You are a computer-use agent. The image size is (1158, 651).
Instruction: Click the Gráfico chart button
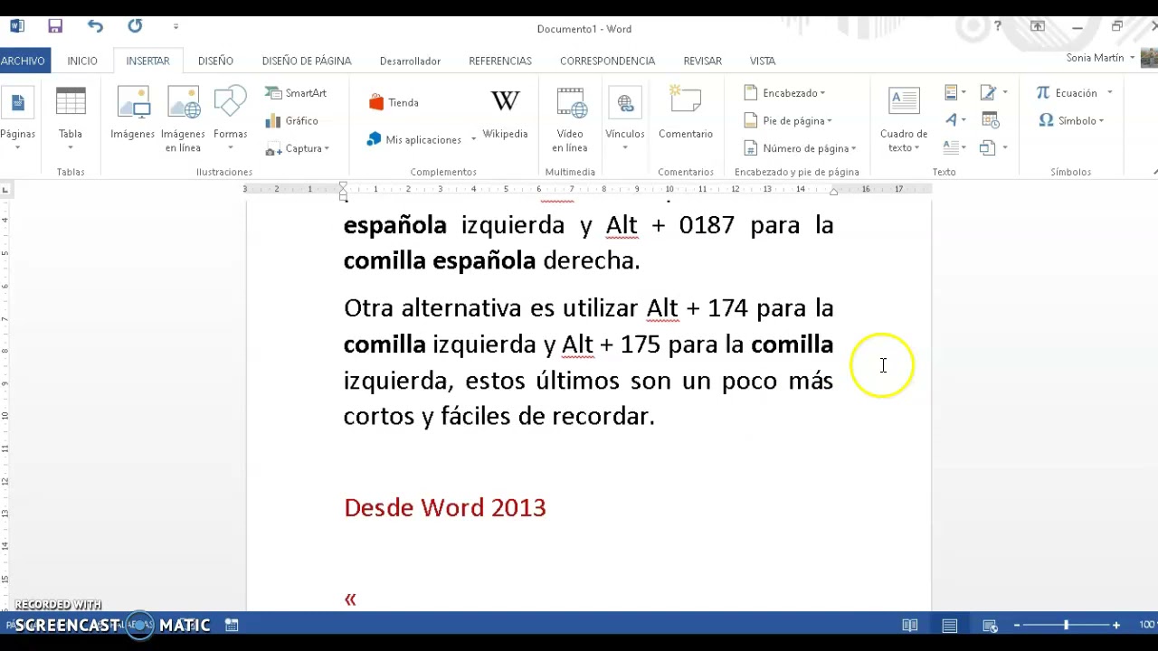[291, 120]
